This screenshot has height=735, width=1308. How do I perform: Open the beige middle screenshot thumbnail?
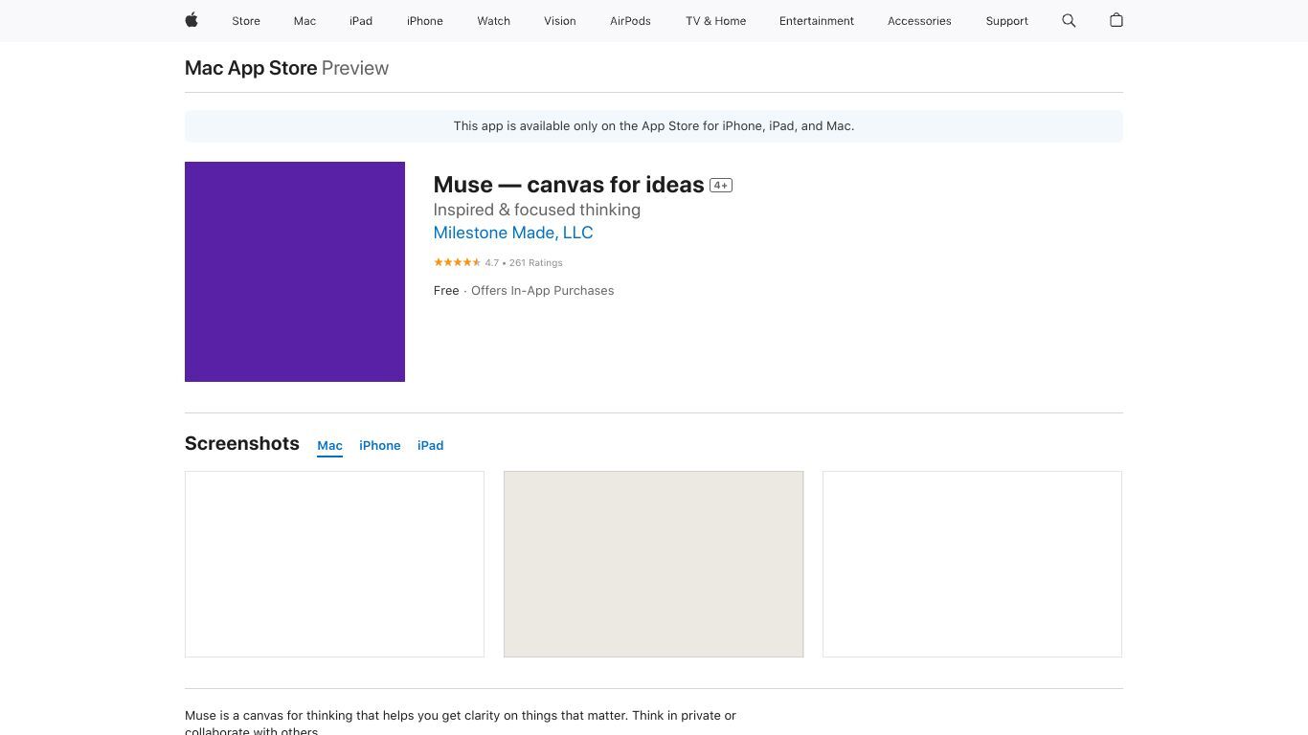coord(653,564)
